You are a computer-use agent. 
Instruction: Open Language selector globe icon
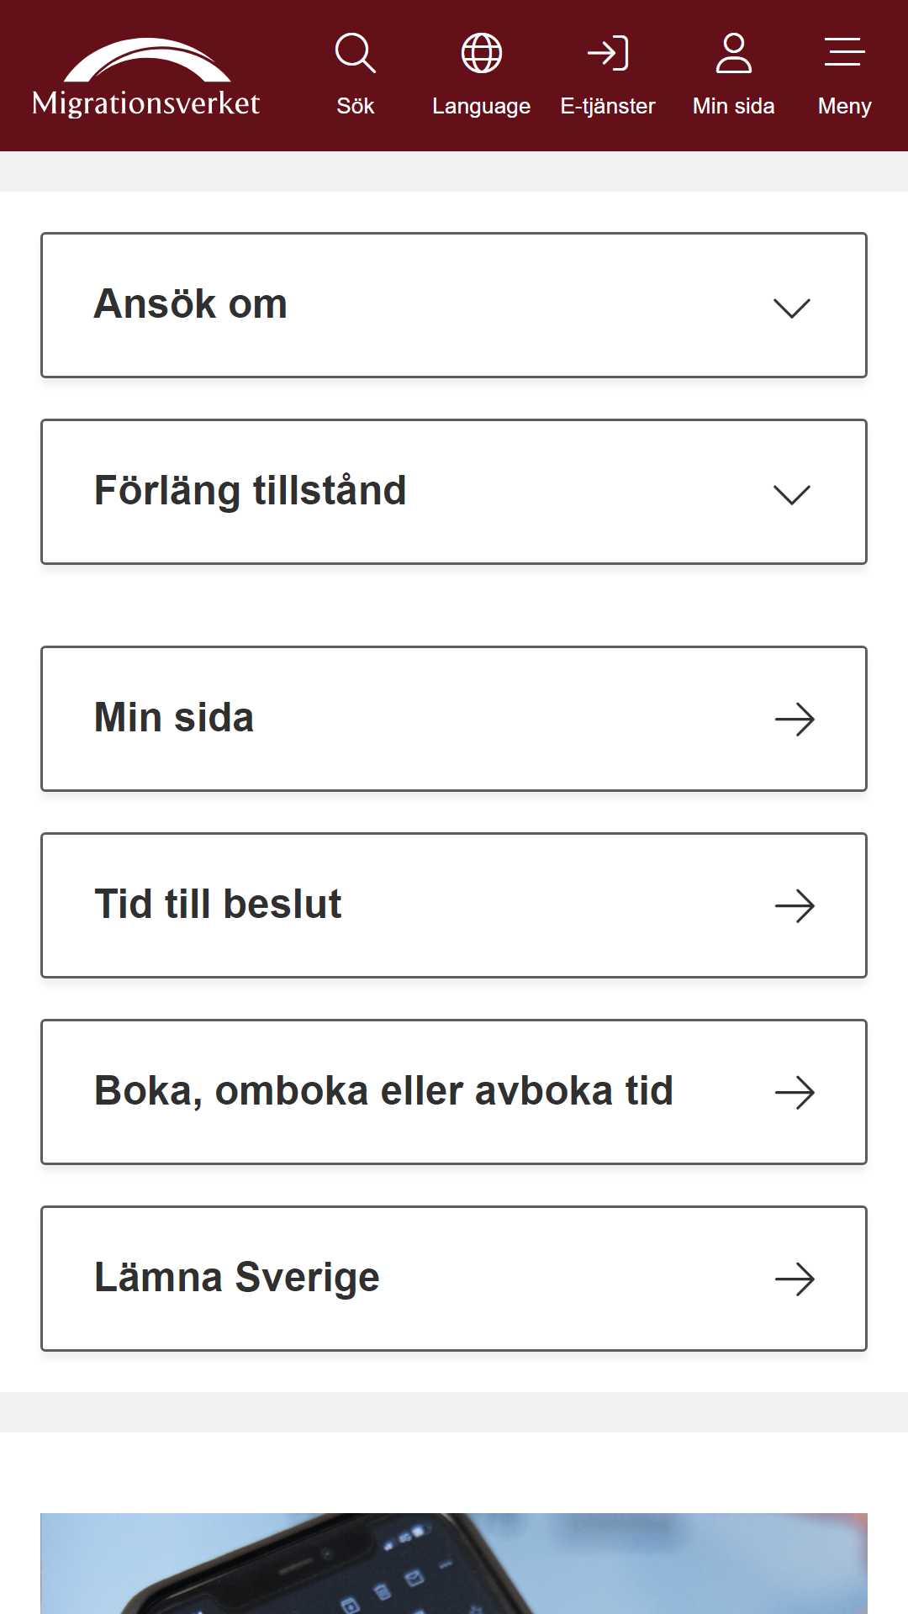482,53
